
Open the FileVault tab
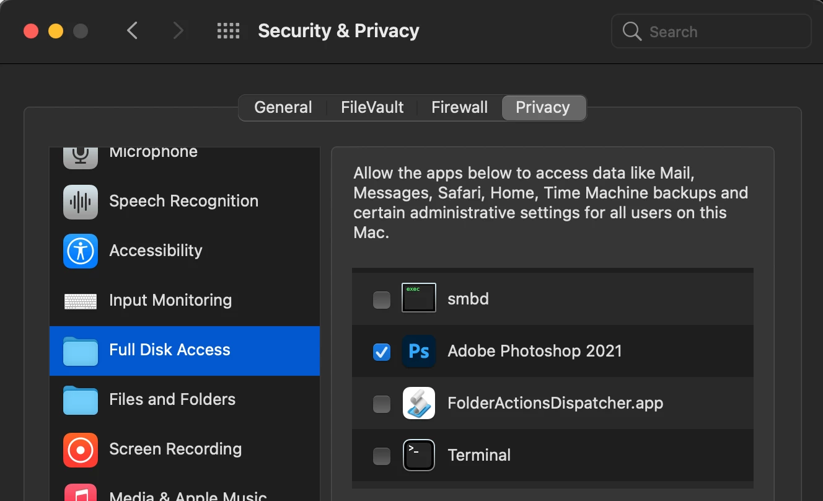372,107
